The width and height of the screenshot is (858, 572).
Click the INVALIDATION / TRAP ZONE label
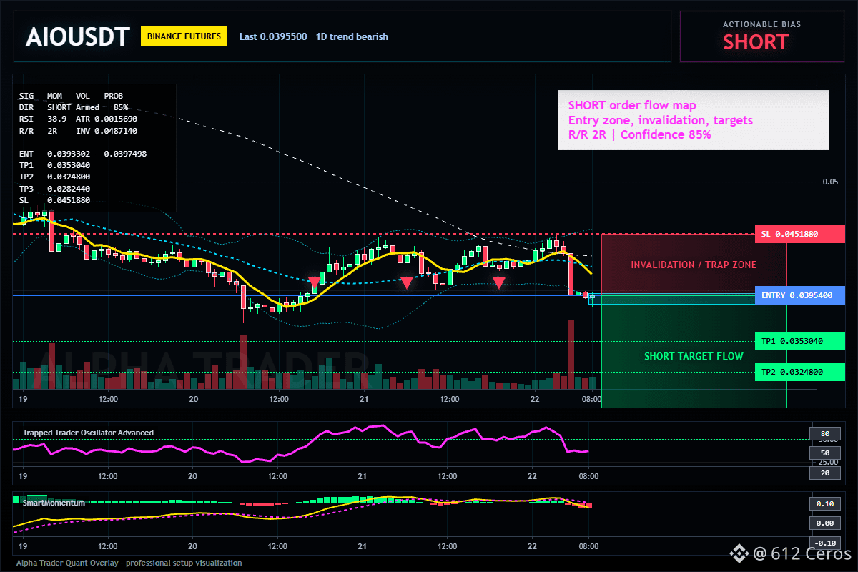(694, 265)
